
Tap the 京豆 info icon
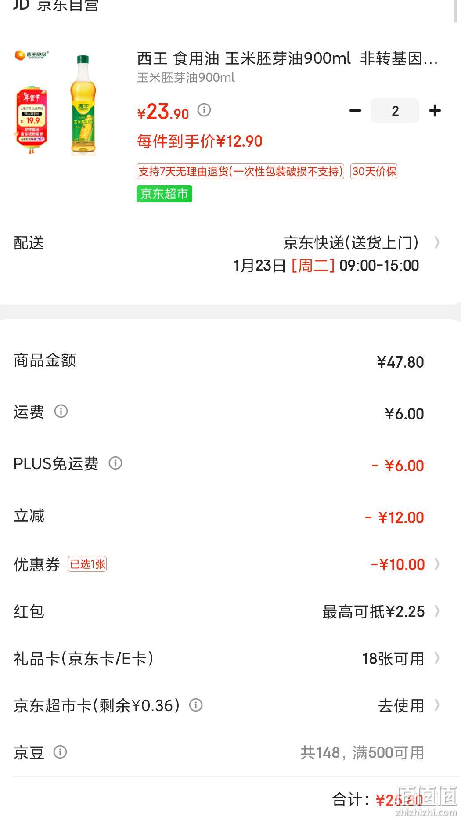pos(60,752)
